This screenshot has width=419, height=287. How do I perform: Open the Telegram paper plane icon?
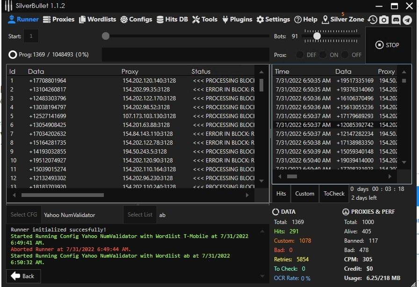pyautogui.click(x=407, y=20)
